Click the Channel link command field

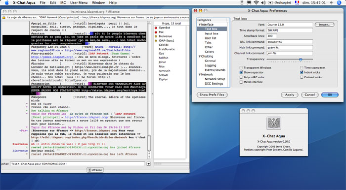(290, 53)
